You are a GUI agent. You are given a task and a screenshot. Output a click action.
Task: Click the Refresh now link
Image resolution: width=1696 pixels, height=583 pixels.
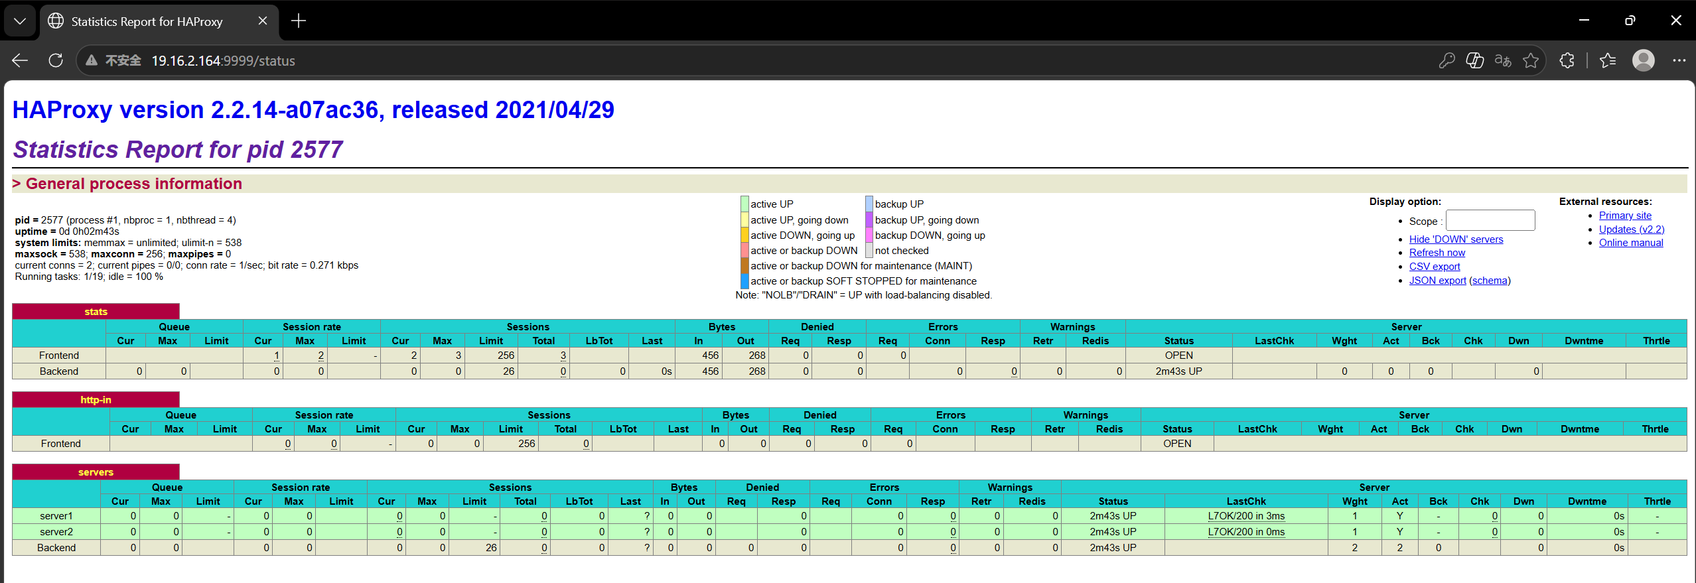[x=1437, y=253]
